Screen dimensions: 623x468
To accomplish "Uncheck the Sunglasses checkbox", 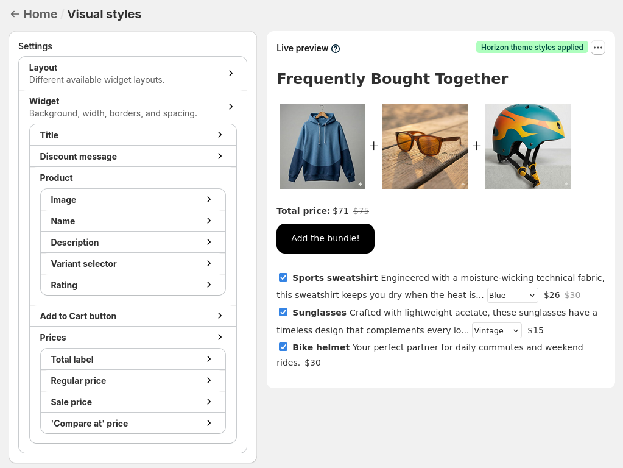I will (283, 312).
